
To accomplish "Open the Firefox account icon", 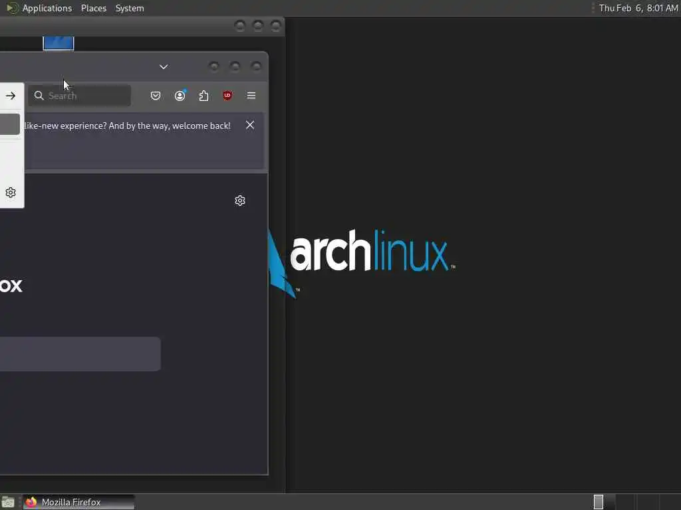I will click(180, 96).
